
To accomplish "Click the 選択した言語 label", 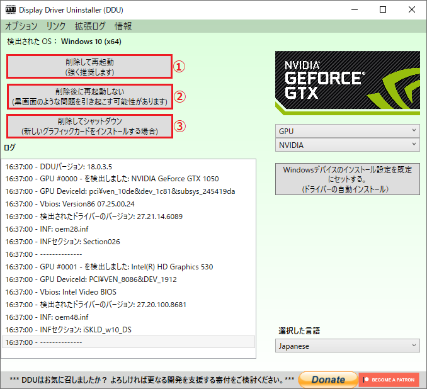I will coord(299,330).
